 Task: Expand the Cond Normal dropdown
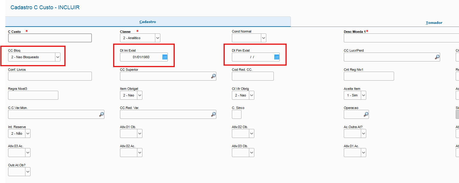coord(264,38)
